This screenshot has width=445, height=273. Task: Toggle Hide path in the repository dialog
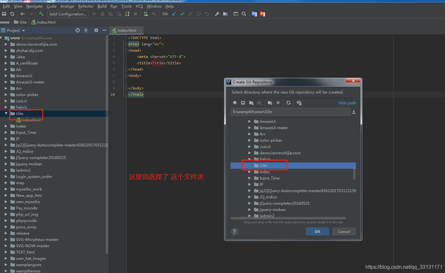[347, 103]
